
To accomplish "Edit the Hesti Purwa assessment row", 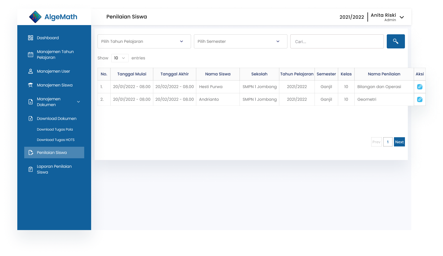I will click(x=420, y=87).
